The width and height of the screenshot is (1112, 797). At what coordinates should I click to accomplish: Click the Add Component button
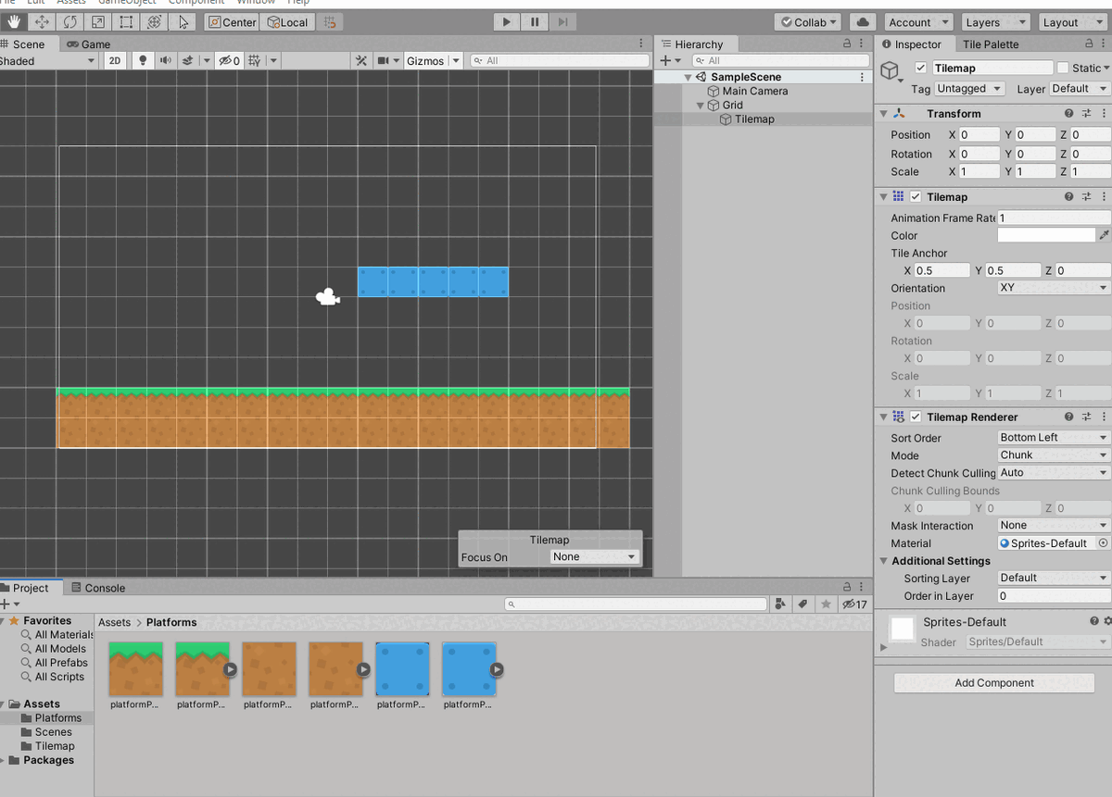(994, 683)
